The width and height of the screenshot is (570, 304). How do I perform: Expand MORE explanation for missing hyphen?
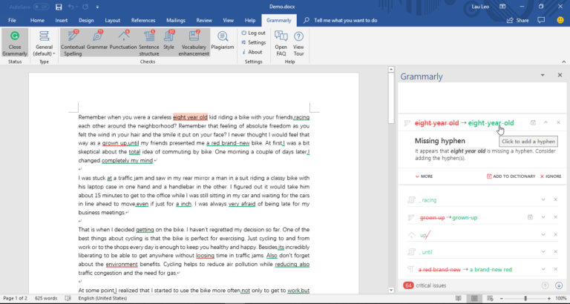[x=424, y=176]
